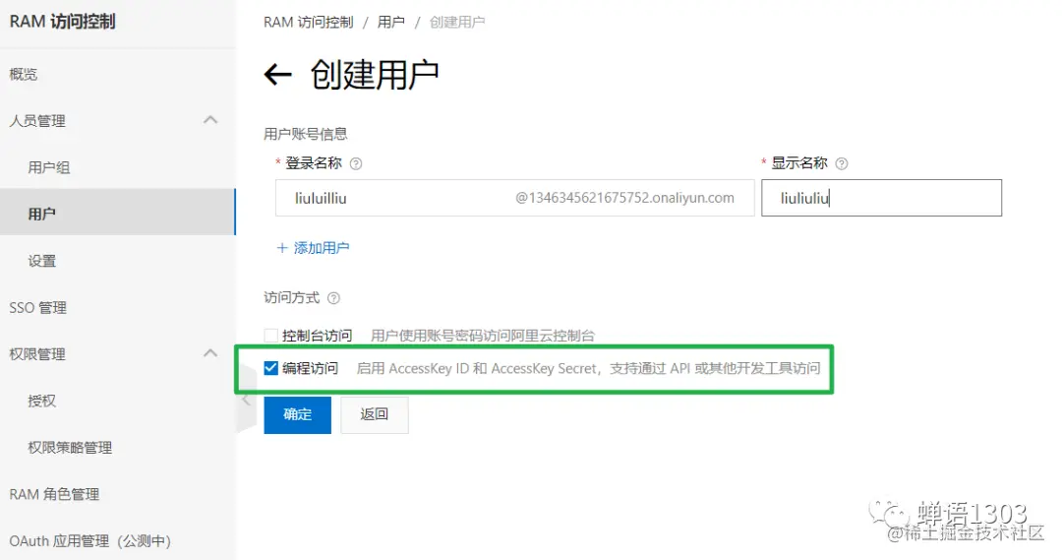This screenshot has width=1062, height=560.
Task: Collapse the 人员管理 section chevron
Action: coord(210,120)
